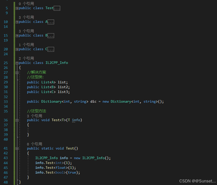Click the '//解决方案' comment
Image resolution: width=217 pixels, height=185 pixels.
[x=37, y=72]
